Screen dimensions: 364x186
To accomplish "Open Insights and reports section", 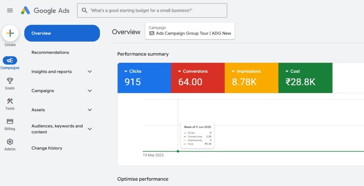I will (x=51, y=72).
